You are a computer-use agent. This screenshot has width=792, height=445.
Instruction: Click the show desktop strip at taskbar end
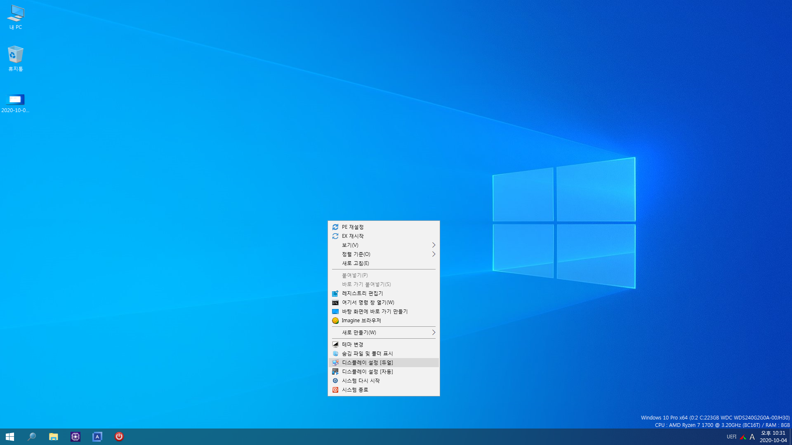[x=790, y=437]
